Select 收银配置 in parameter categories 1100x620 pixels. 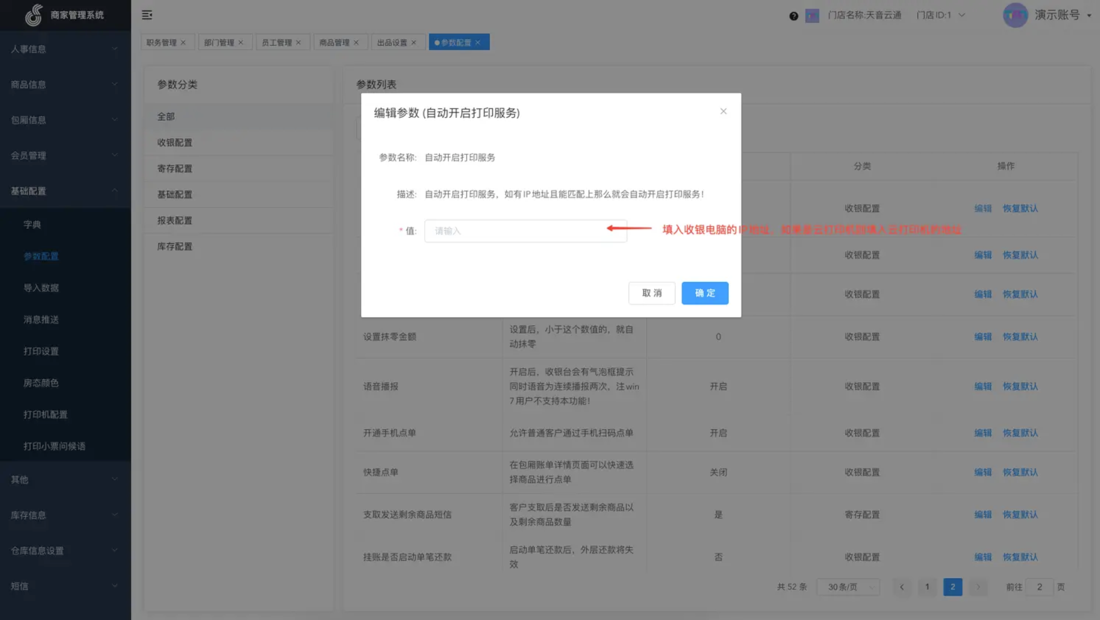point(175,142)
